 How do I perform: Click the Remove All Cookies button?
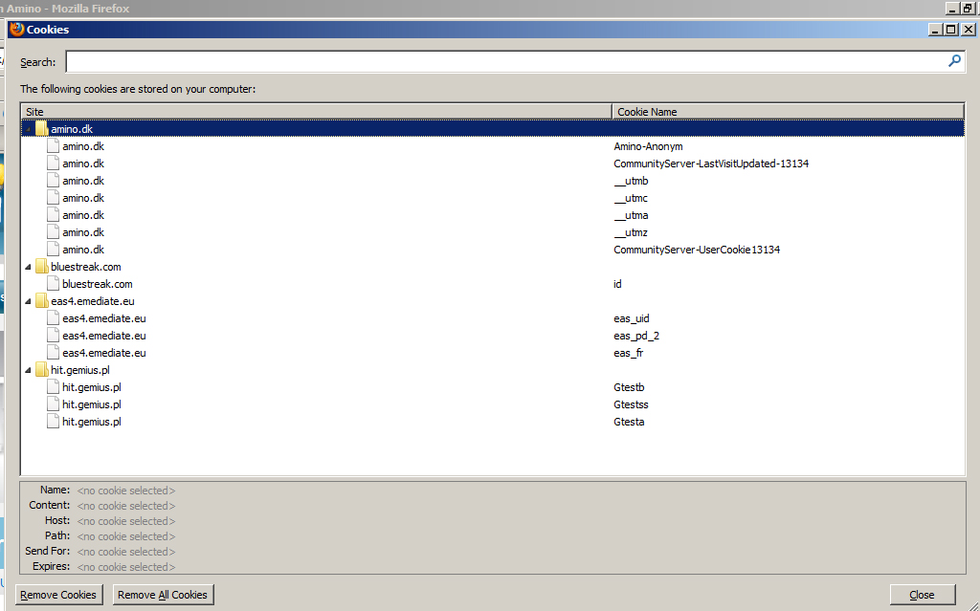pos(163,595)
